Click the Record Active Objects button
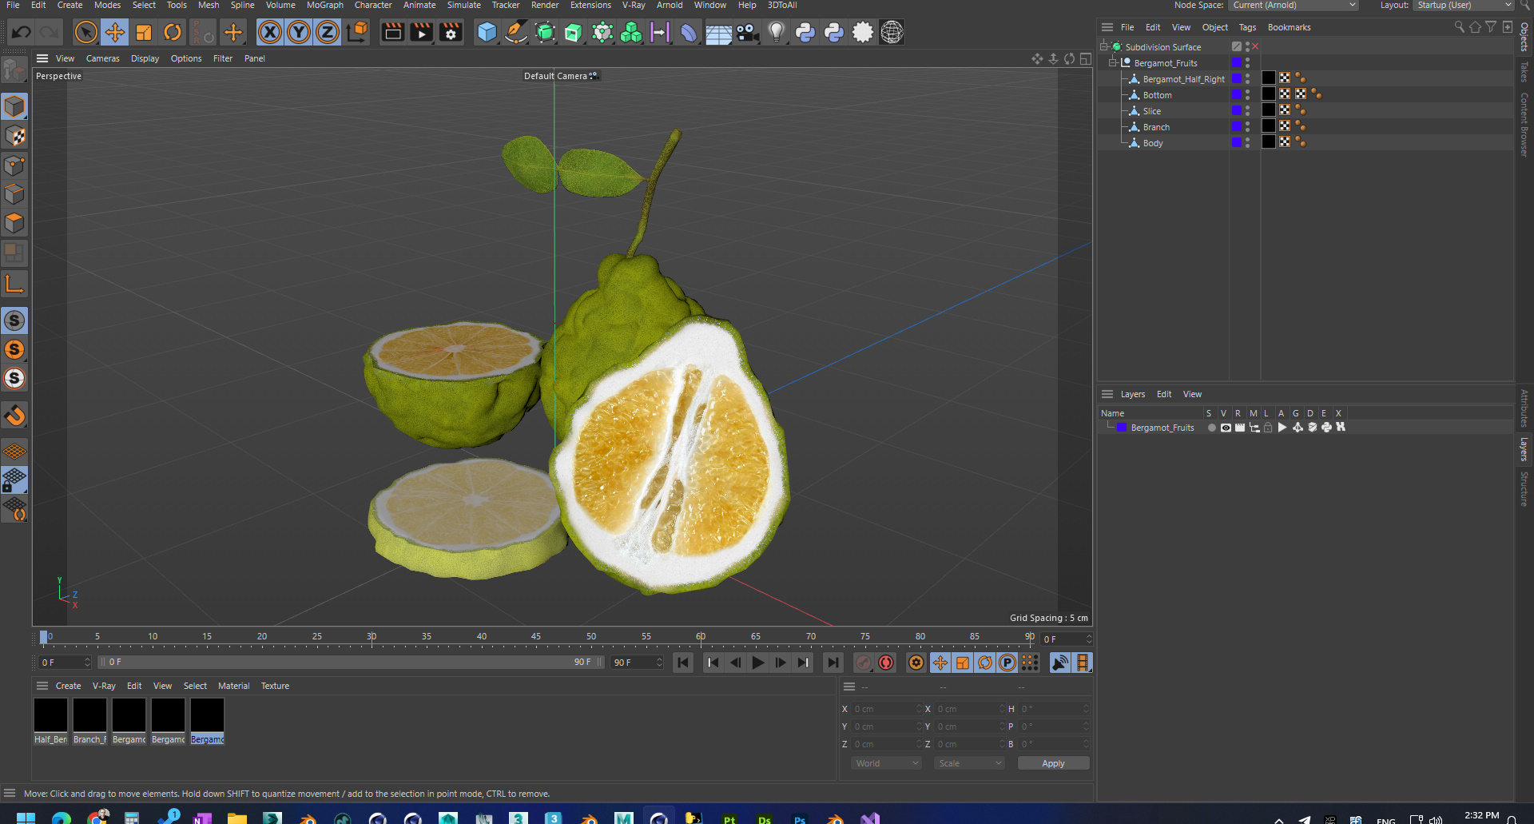Screen dimensions: 1534x824 point(864,663)
